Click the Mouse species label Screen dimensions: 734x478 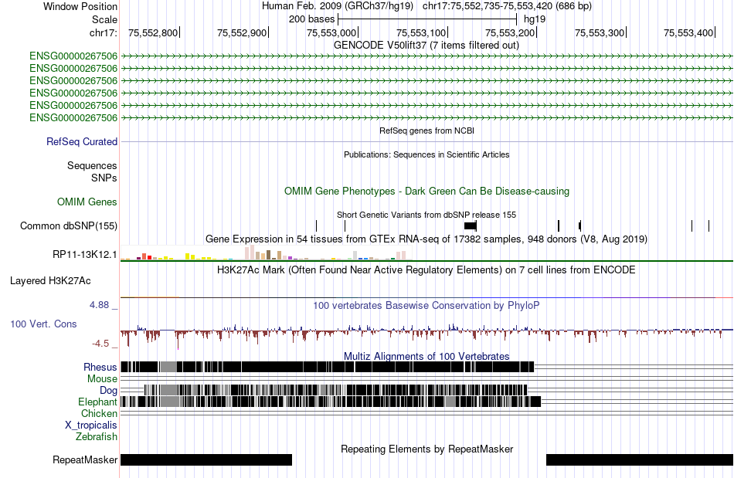(102, 379)
